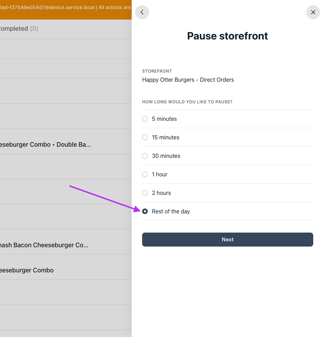Open the plain Cheeseburger Combo order row
Screen dimensions: 323x337
tap(27, 270)
